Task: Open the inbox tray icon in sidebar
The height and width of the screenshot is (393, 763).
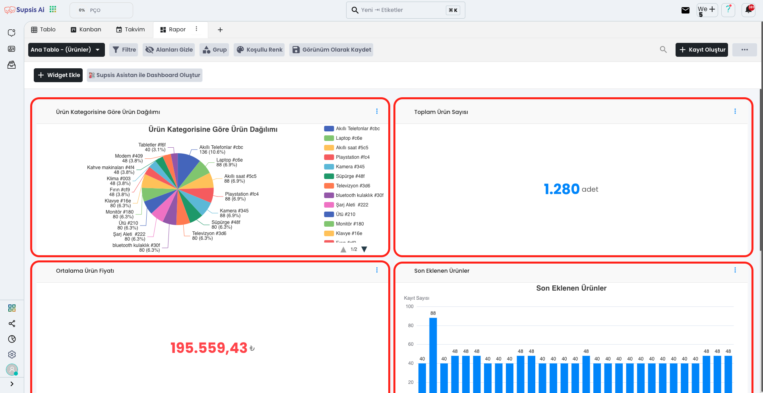Action: click(12, 65)
